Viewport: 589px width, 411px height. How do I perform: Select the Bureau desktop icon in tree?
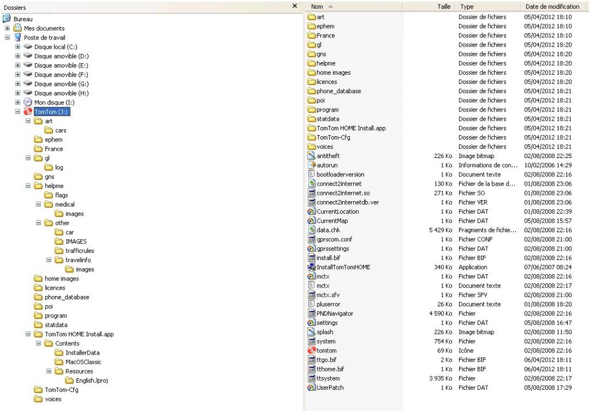click(7, 19)
